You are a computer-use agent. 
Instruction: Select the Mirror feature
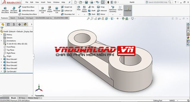coord(101,14)
